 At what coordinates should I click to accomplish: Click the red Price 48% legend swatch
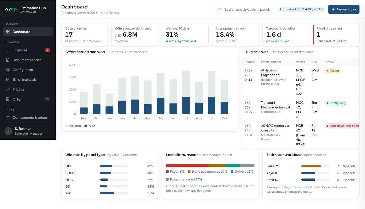pyautogui.click(x=167, y=172)
